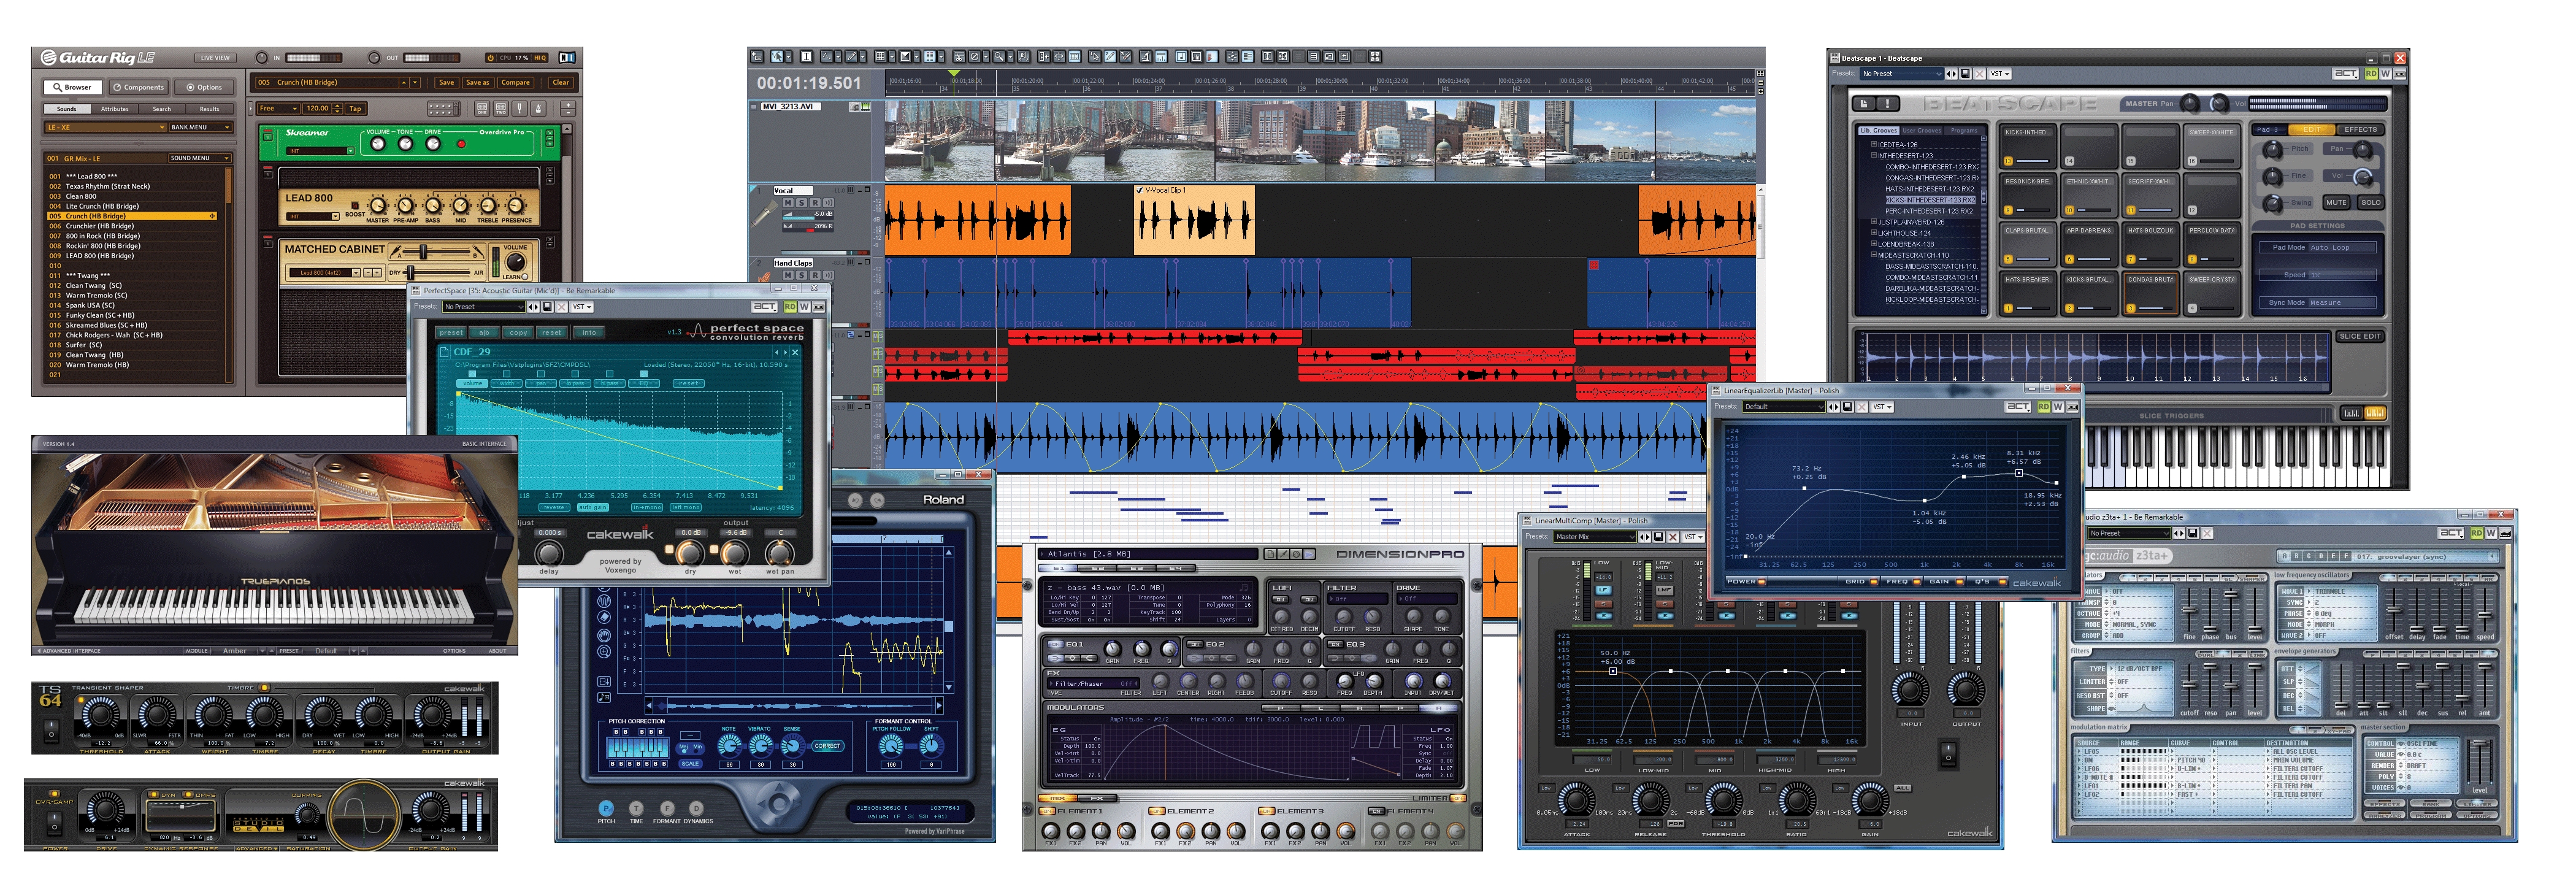Open the SOUND MENU dropdown
The image size is (2576, 895).
(201, 158)
